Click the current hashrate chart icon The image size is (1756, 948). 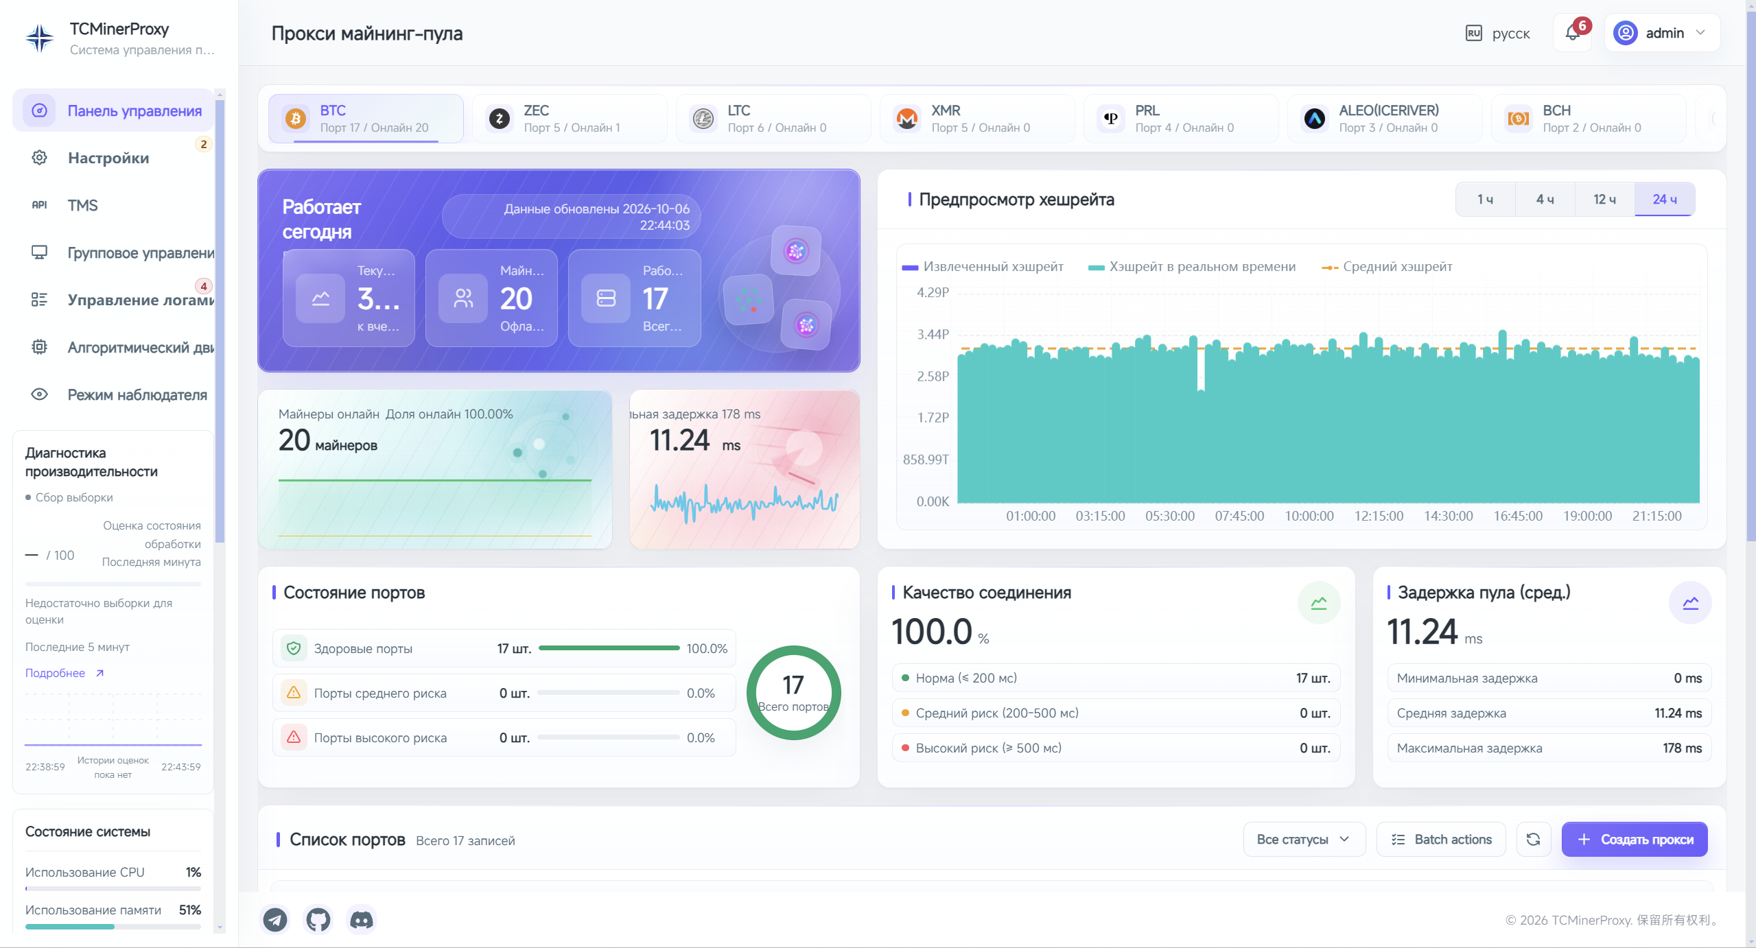320,298
